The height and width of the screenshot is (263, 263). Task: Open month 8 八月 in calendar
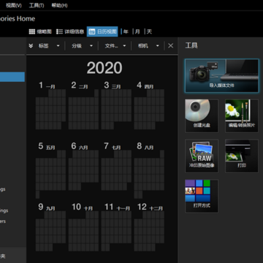[149, 170]
